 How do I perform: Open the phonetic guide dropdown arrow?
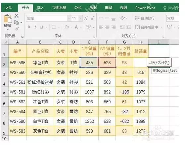pyautogui.click(x=93, y=27)
